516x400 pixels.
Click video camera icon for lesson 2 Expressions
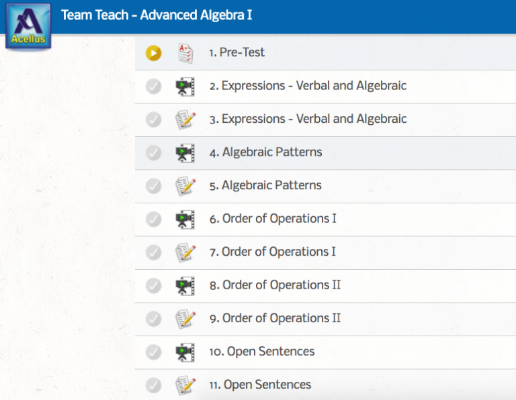pos(185,87)
